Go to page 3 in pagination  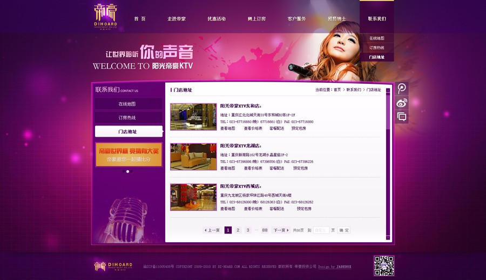pos(248,230)
